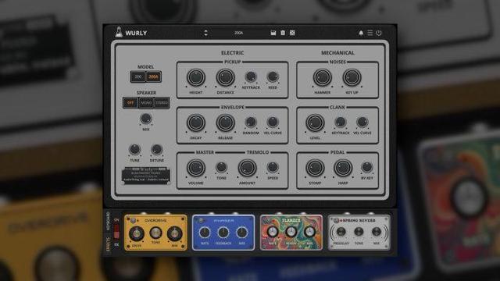Image resolution: width=500 pixels, height=281 pixels.
Task: Click the Noises Key Up knob
Action: (x=352, y=77)
